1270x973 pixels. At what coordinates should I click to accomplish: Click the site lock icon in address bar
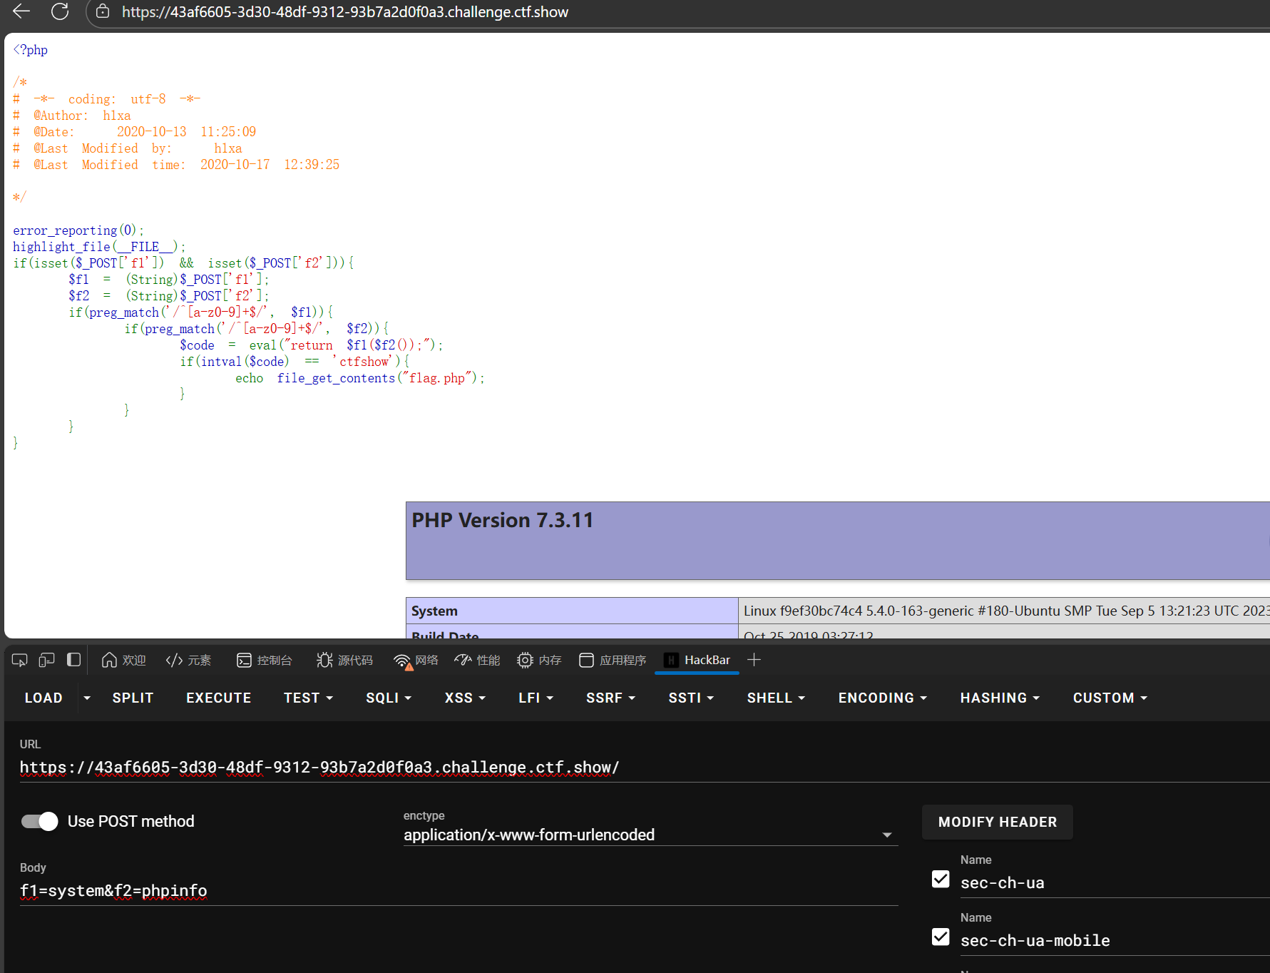(103, 11)
